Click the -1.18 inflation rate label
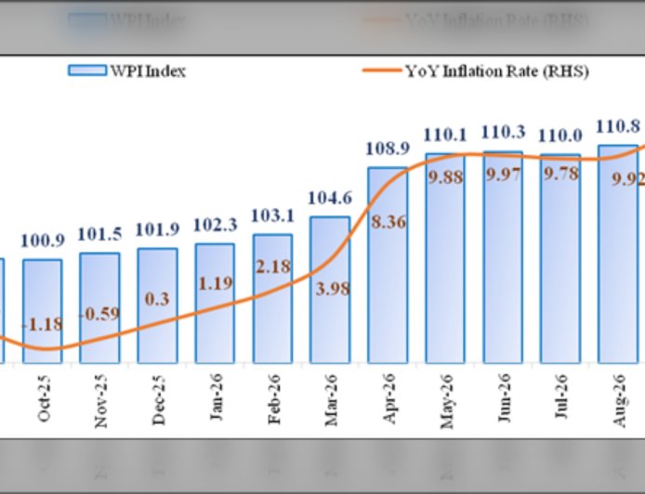The width and height of the screenshot is (645, 494). click(x=42, y=325)
